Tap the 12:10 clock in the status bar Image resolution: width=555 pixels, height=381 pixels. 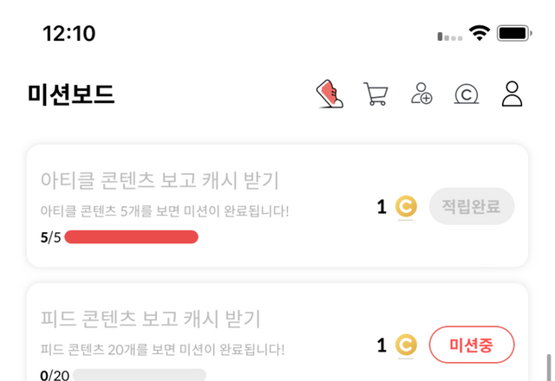69,34
